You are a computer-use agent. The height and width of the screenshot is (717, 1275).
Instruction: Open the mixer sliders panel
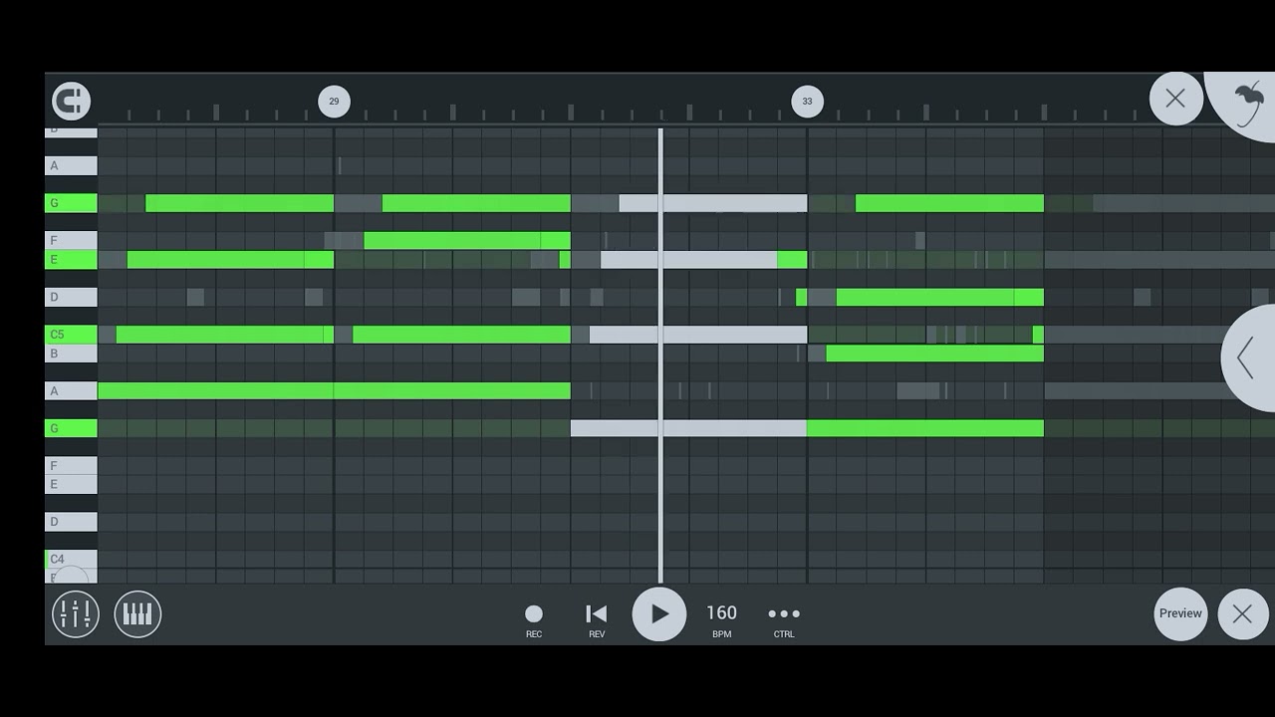(x=76, y=613)
